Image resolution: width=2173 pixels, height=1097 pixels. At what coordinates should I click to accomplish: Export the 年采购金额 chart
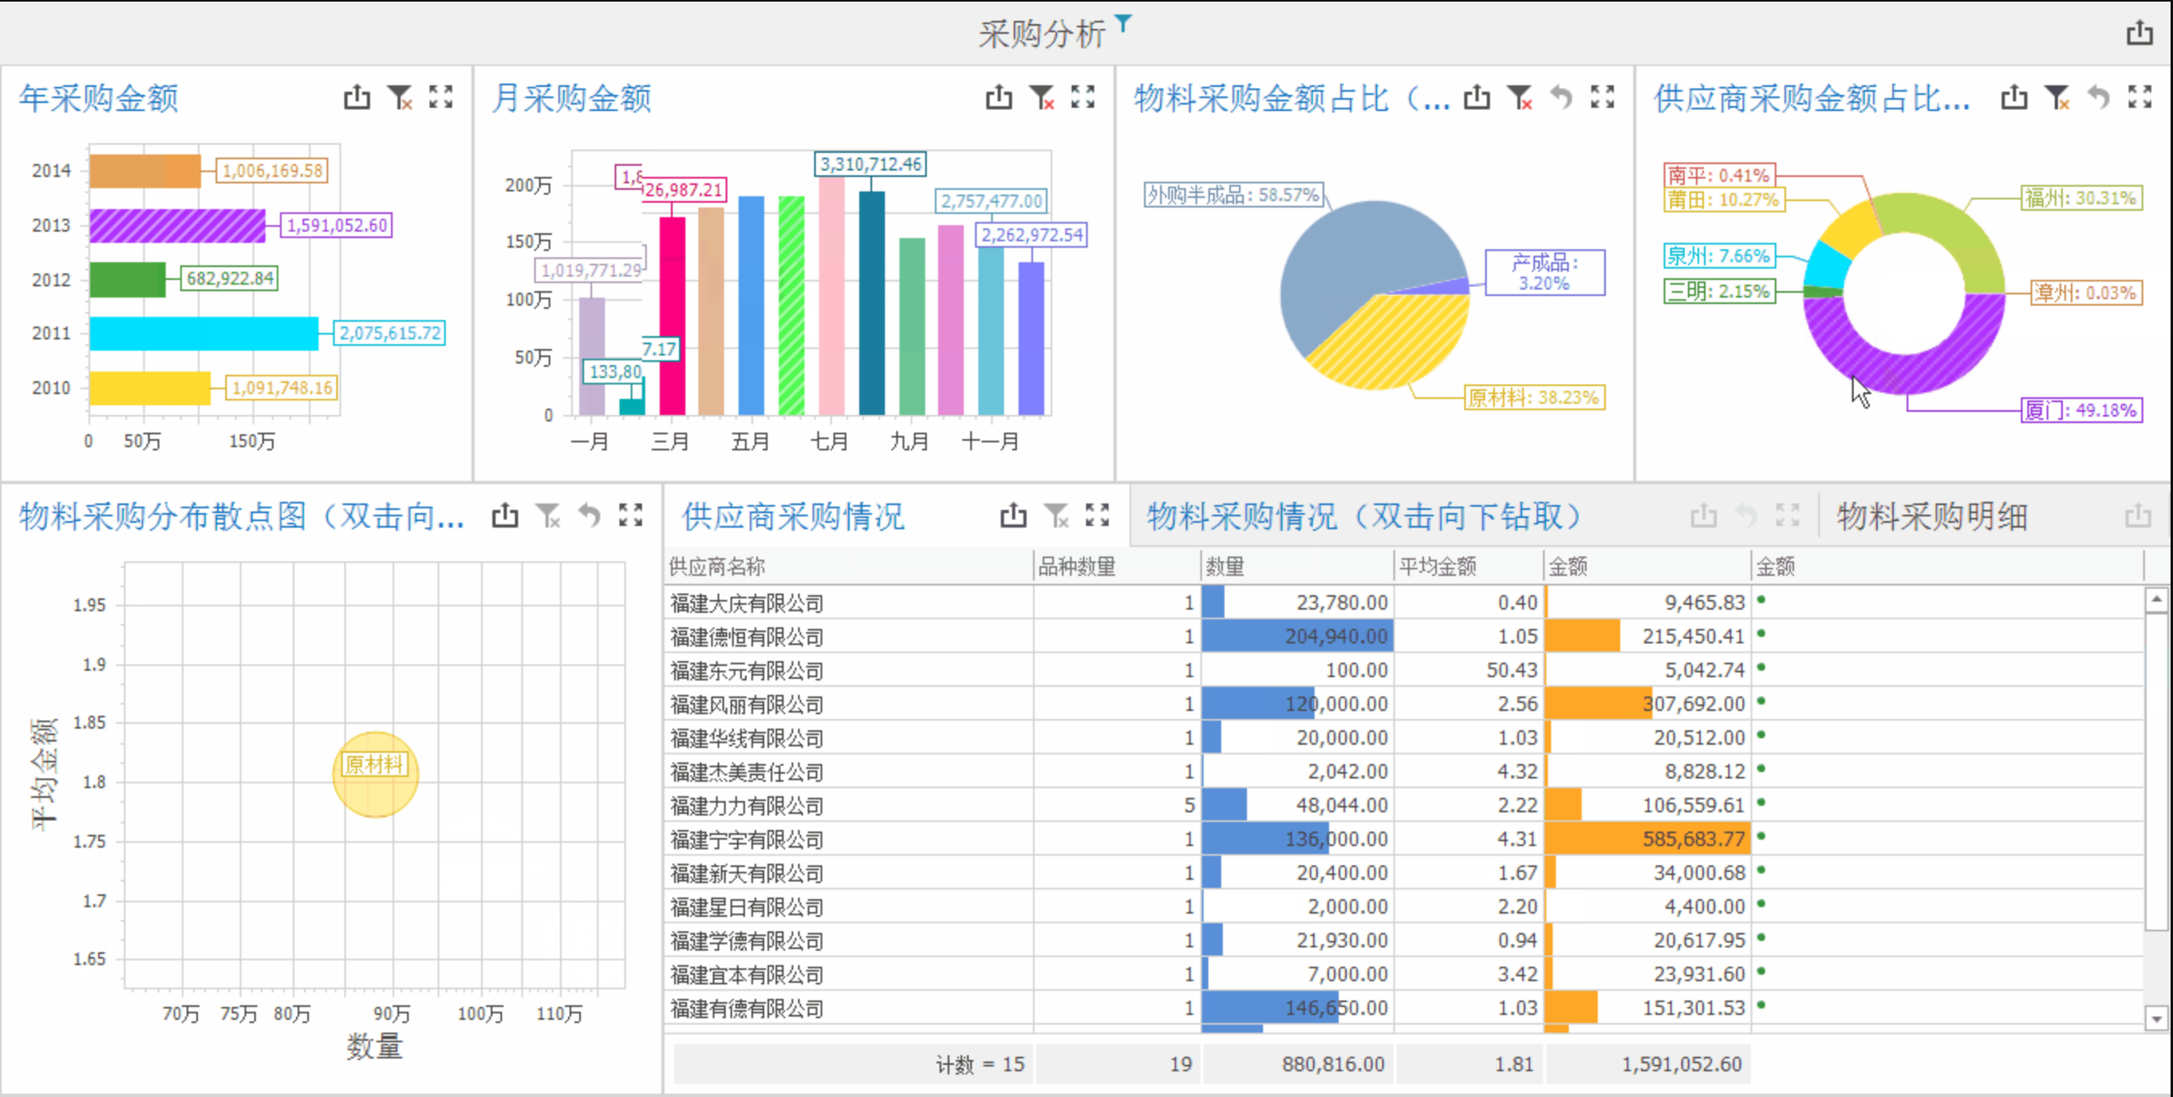[x=357, y=98]
